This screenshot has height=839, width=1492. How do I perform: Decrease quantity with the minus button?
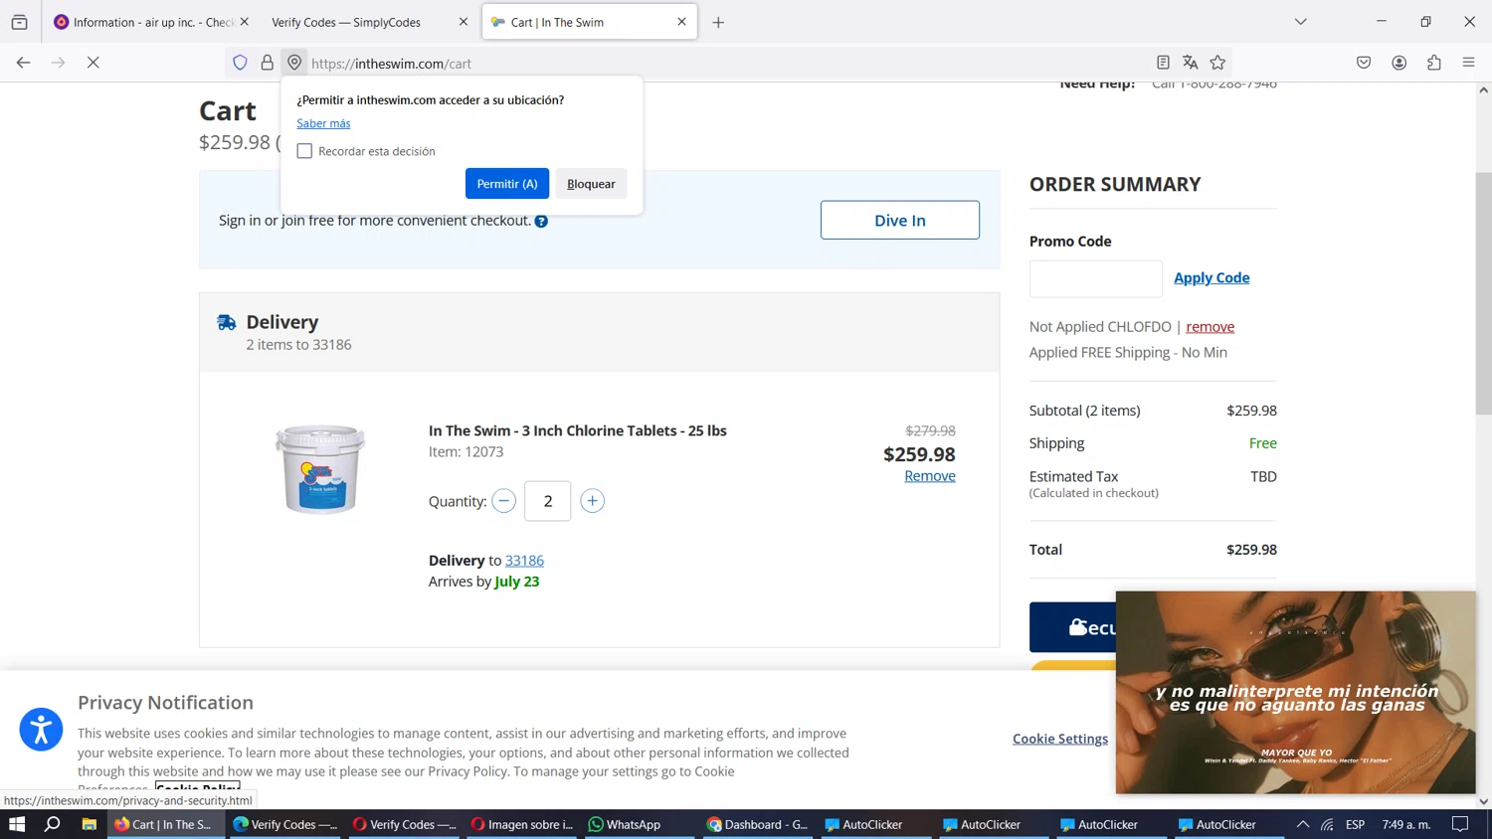point(504,501)
